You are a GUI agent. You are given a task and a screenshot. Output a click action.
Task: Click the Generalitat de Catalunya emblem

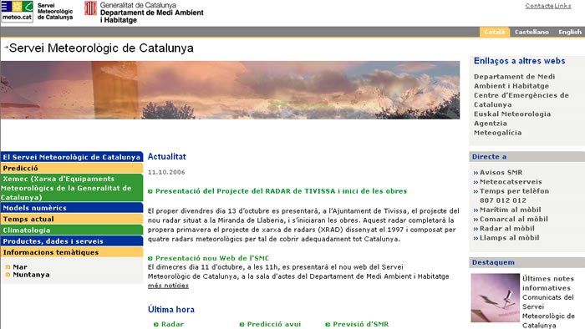[90, 8]
